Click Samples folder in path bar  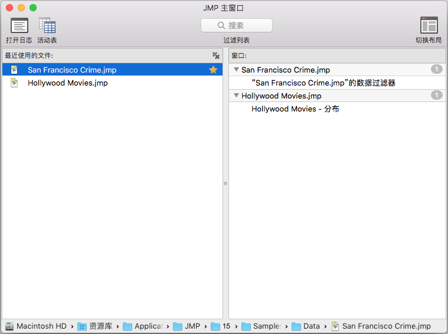point(267,326)
